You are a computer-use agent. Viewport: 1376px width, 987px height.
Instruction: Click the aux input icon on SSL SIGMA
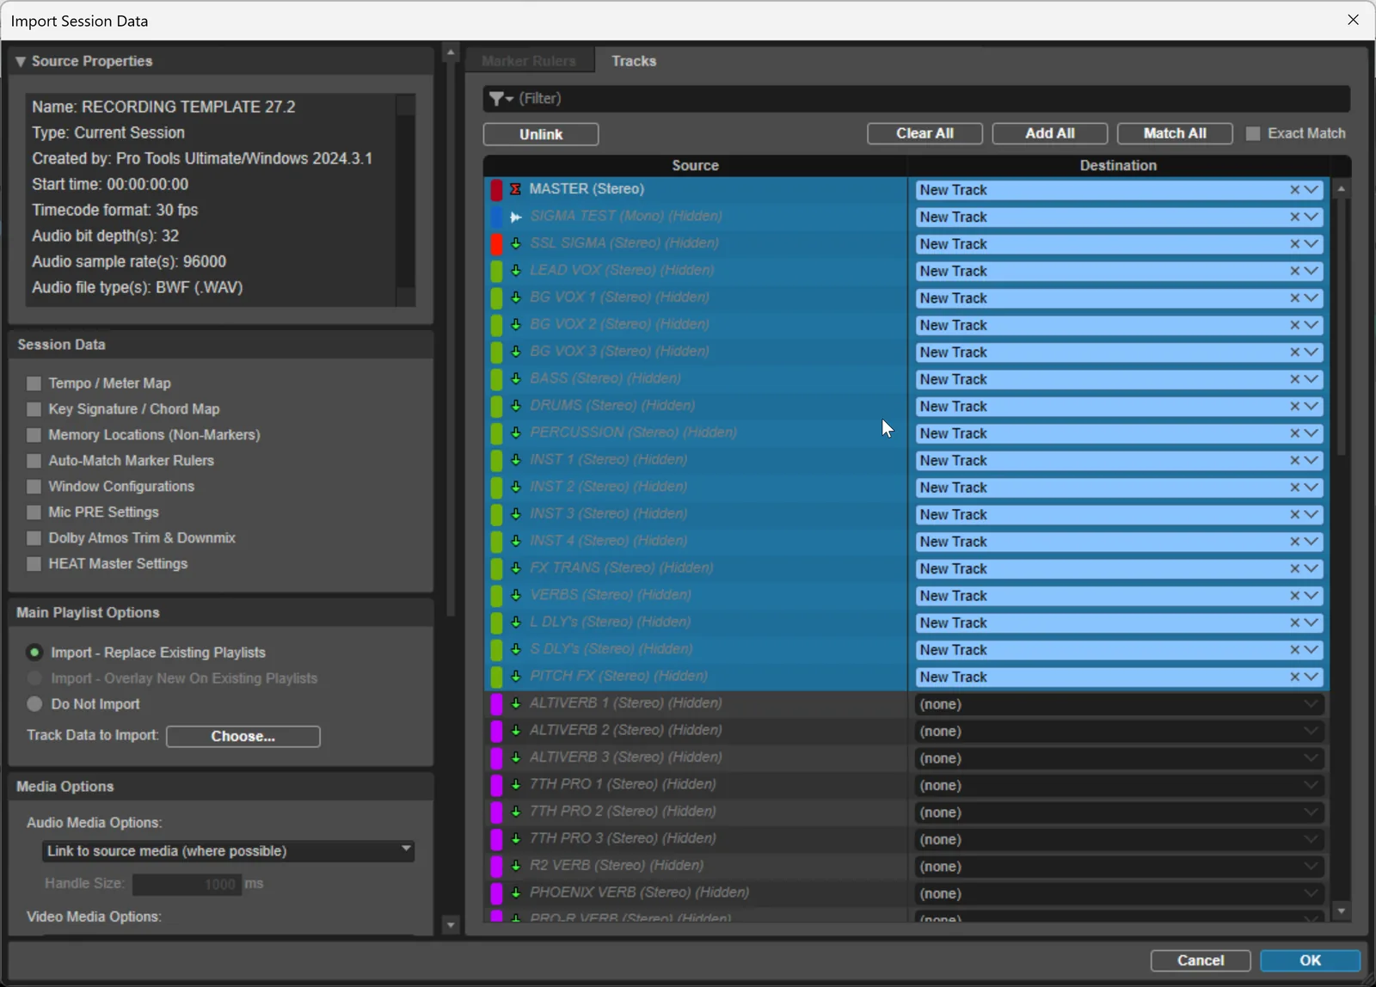tap(516, 243)
